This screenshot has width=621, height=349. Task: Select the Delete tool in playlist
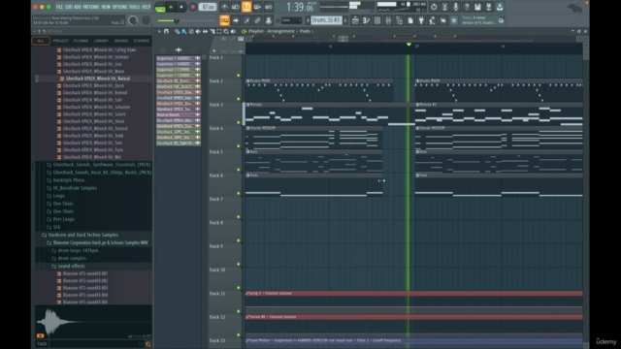pos(191,31)
